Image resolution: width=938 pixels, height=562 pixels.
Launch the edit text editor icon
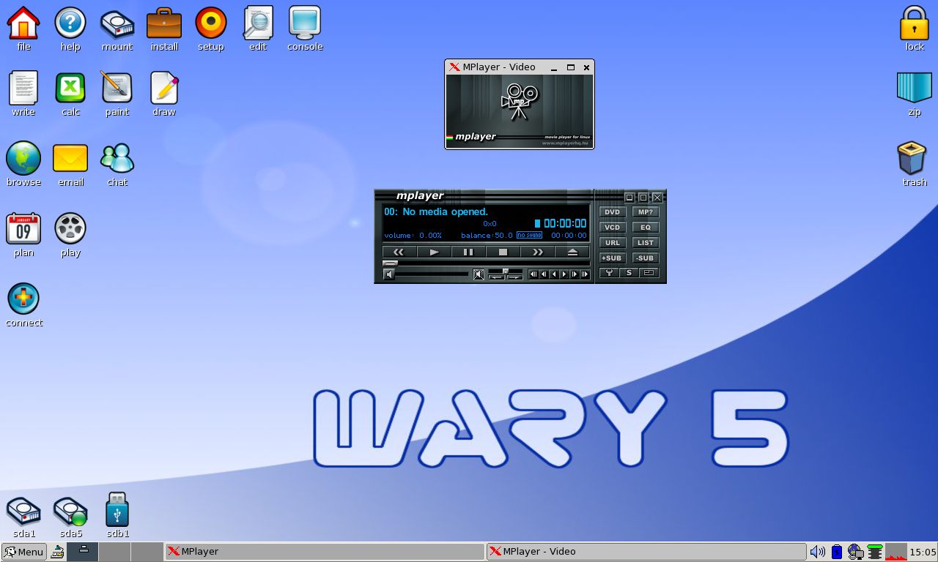tap(258, 29)
